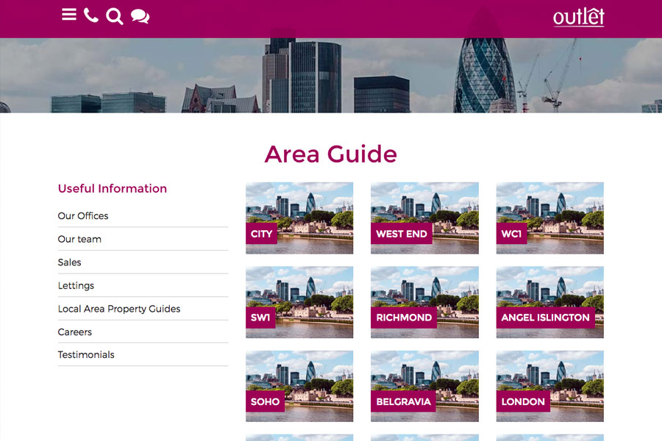Open the WEST END area guide

[424, 218]
